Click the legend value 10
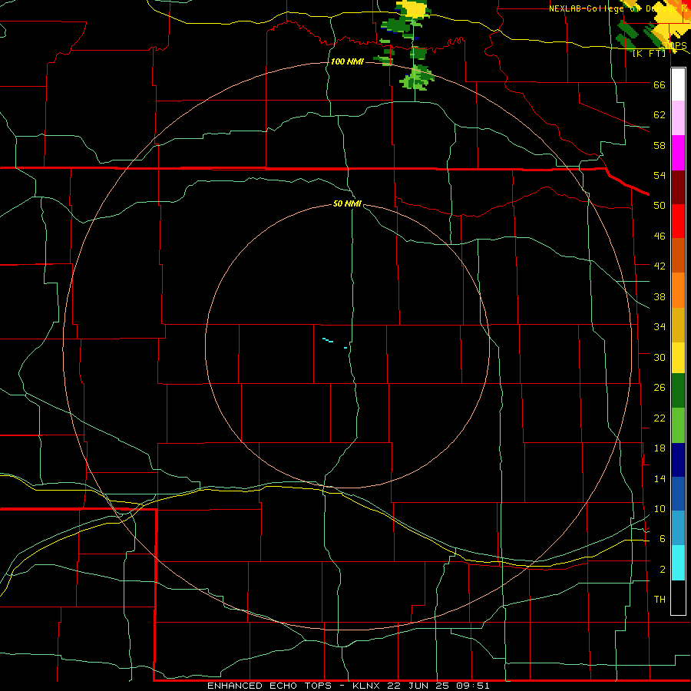The height and width of the screenshot is (691, 691). click(660, 508)
